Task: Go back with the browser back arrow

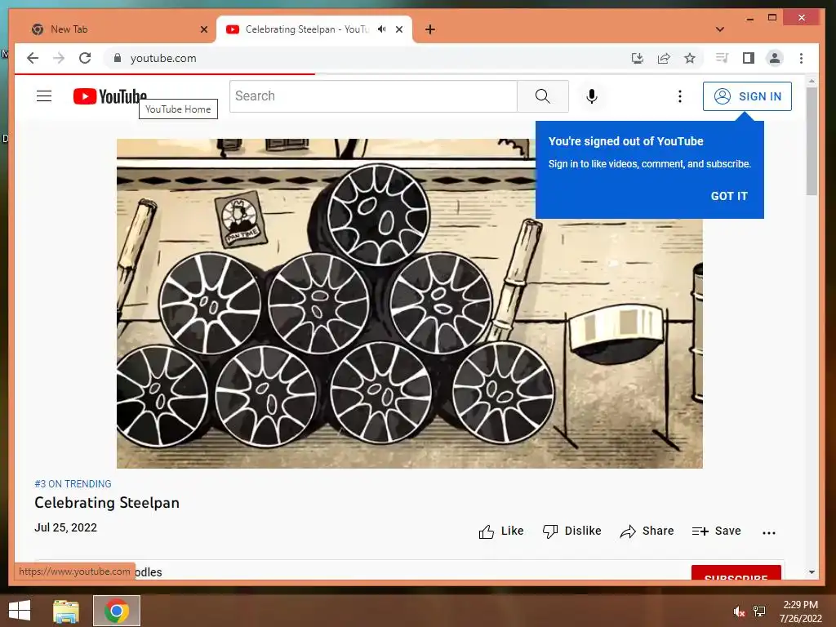Action: click(x=33, y=58)
